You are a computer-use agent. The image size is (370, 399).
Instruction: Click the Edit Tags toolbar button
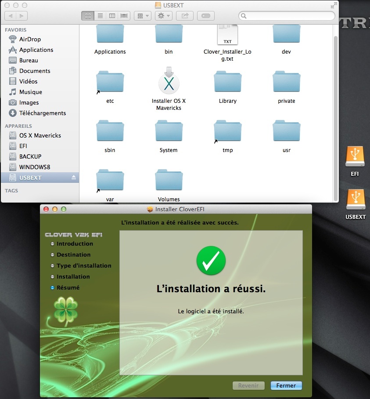pos(206,16)
